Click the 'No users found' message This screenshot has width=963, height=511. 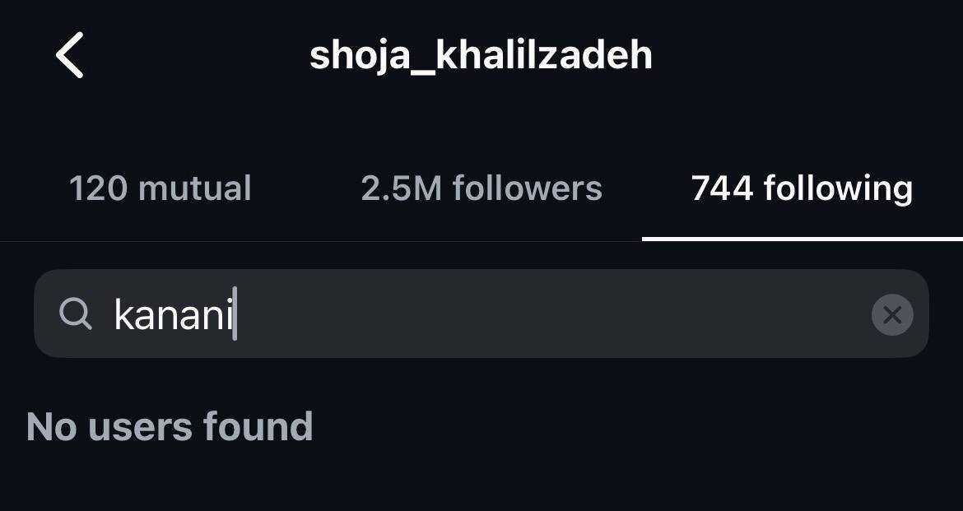pos(170,427)
